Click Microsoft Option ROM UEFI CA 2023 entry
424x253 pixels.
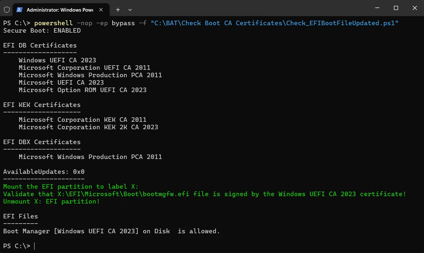tap(83, 90)
